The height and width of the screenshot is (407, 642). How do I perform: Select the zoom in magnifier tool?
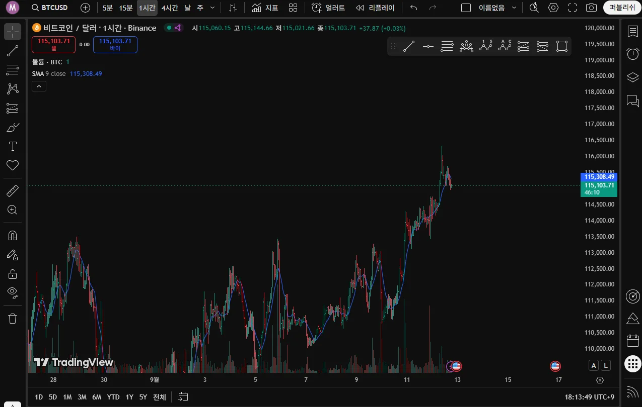tap(13, 210)
